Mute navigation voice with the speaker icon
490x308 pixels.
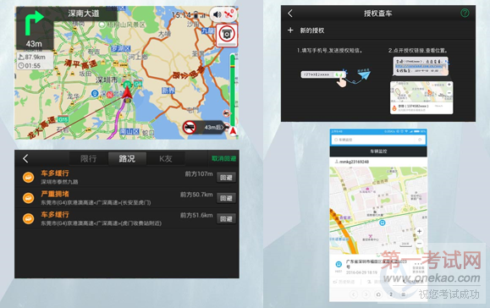tap(217, 14)
